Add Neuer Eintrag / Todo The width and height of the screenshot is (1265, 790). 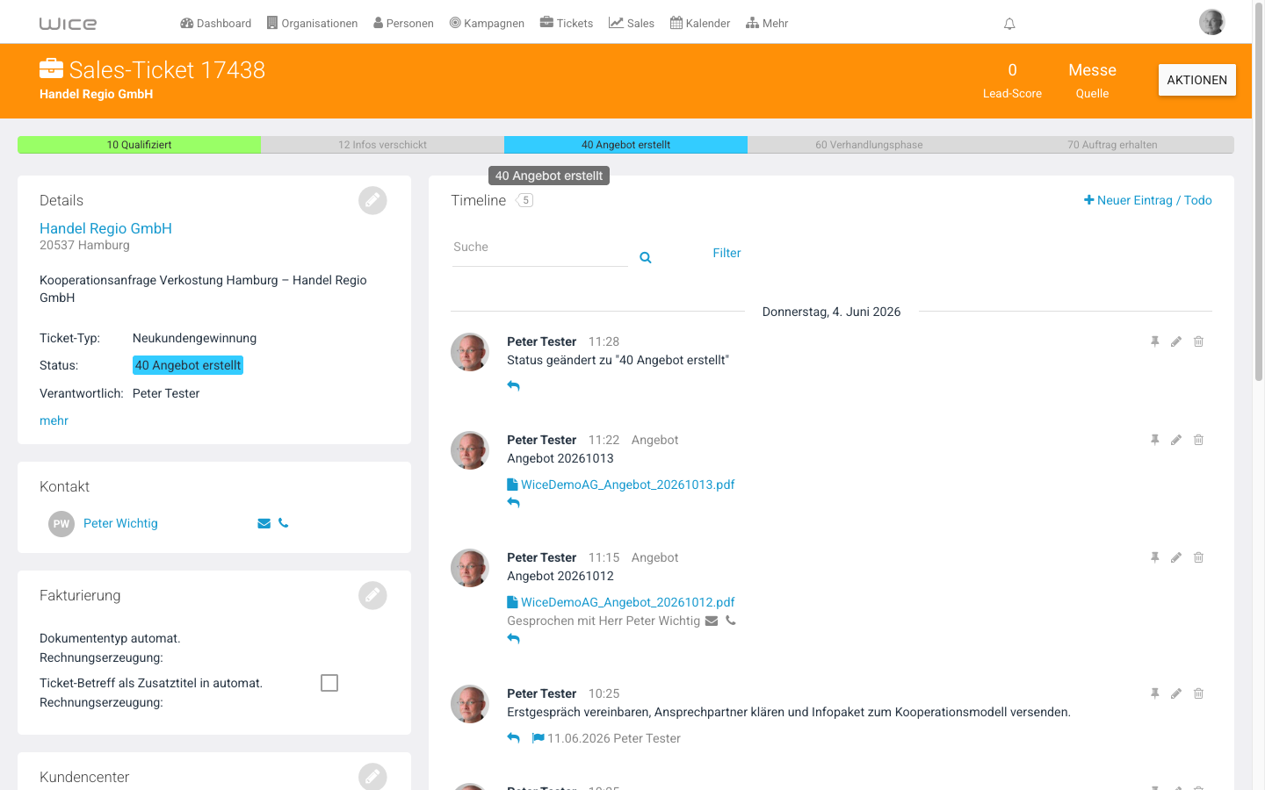click(1147, 200)
